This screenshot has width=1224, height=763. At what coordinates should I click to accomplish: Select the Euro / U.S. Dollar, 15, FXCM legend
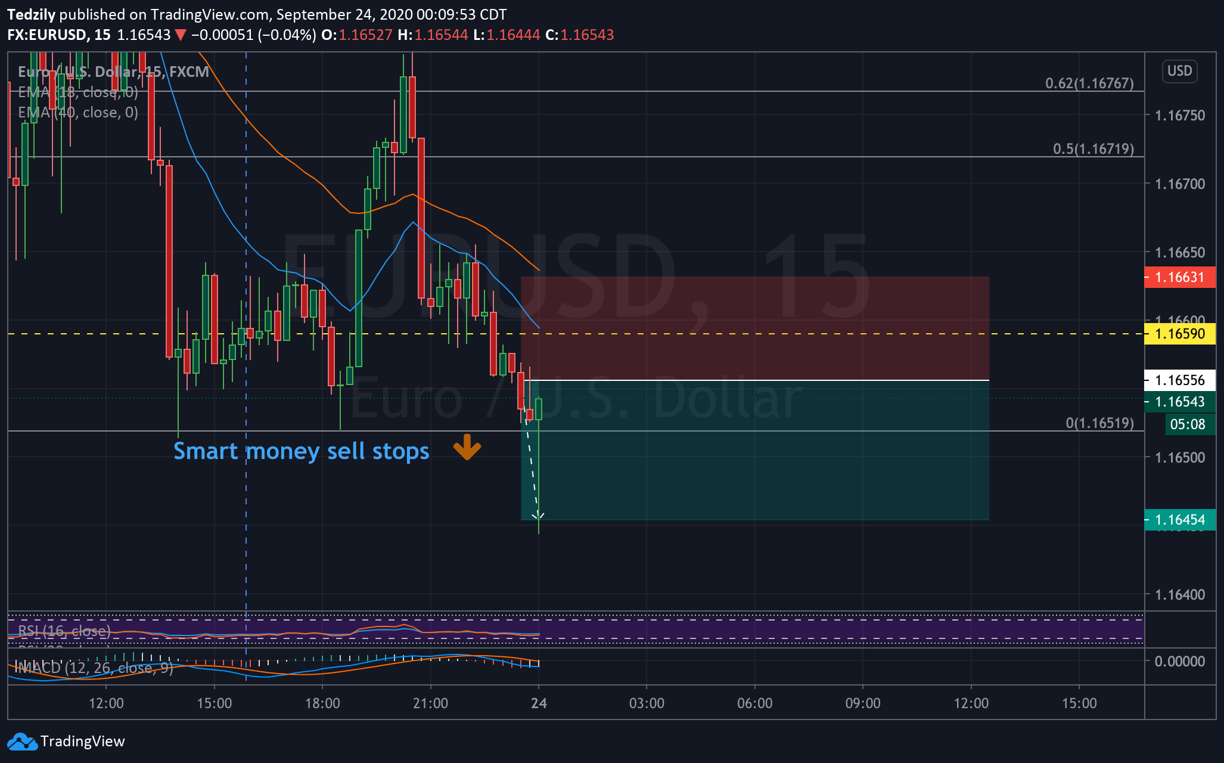pyautogui.click(x=113, y=72)
